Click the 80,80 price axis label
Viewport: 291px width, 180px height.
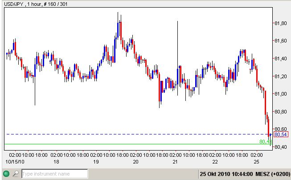[281, 112]
